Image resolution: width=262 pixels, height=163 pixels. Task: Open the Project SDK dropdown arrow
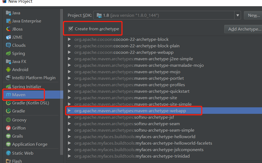[237, 15]
